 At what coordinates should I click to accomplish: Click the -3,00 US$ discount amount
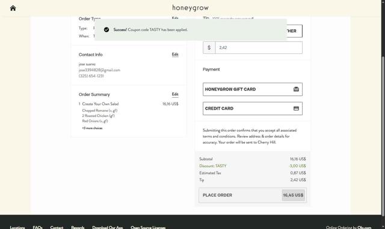297,166
